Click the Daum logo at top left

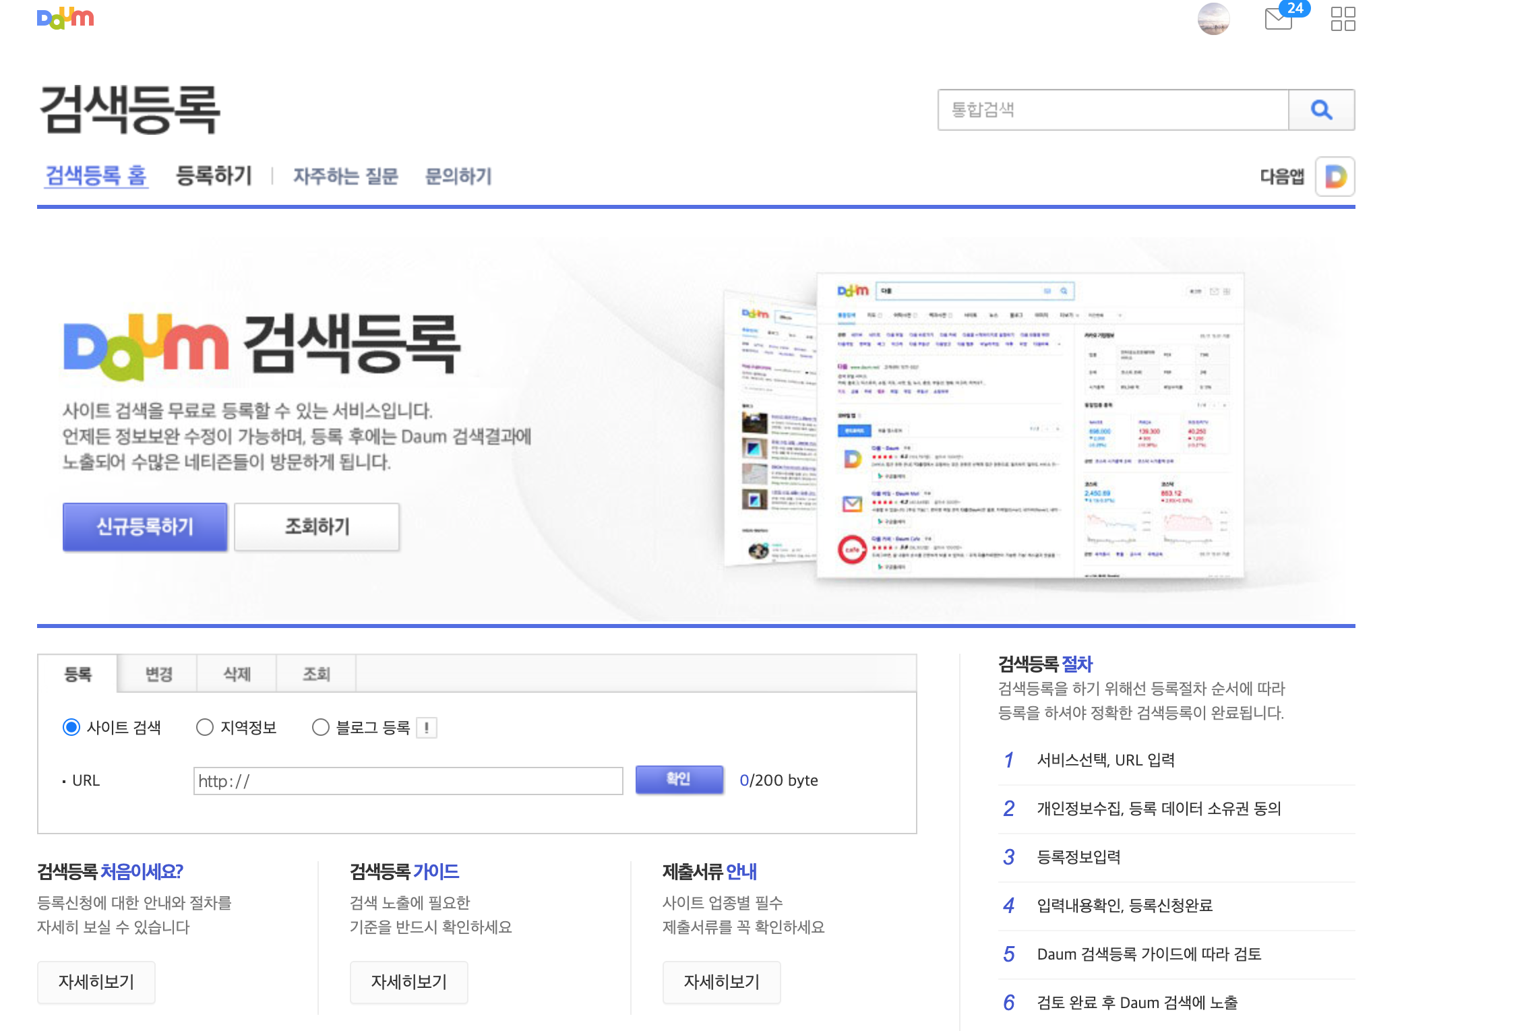pyautogui.click(x=65, y=18)
